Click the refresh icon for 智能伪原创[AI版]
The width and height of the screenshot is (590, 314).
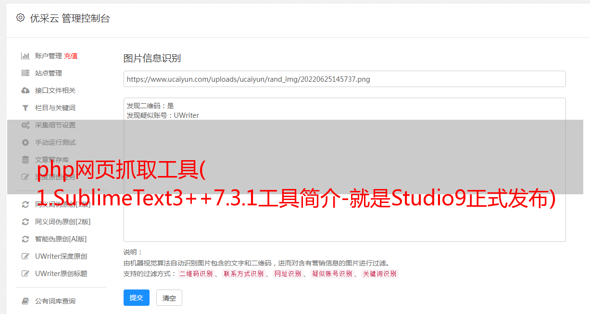[25, 239]
